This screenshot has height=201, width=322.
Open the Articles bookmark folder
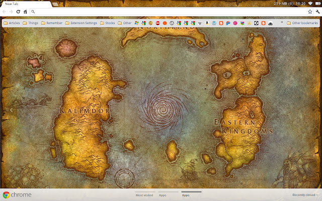click(x=12, y=23)
